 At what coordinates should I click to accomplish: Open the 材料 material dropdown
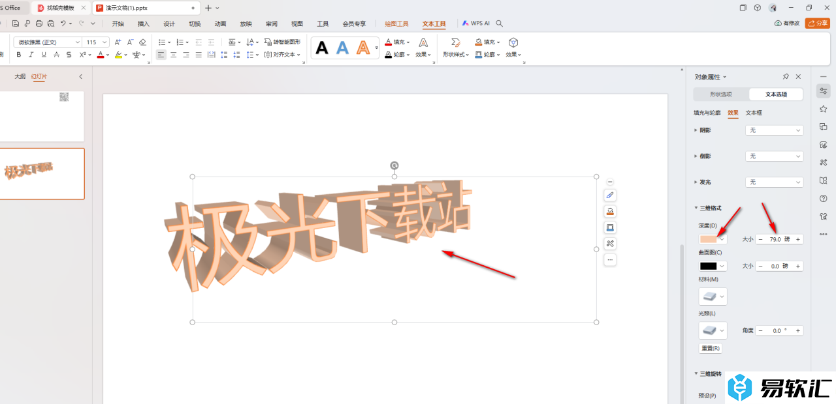coord(713,296)
